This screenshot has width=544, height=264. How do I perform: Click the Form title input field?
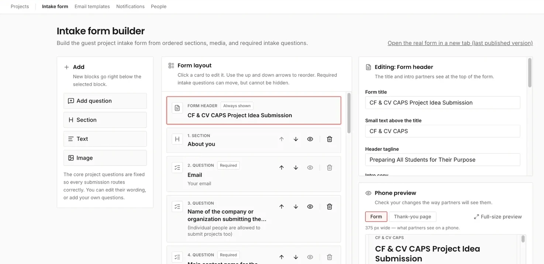[x=443, y=103]
